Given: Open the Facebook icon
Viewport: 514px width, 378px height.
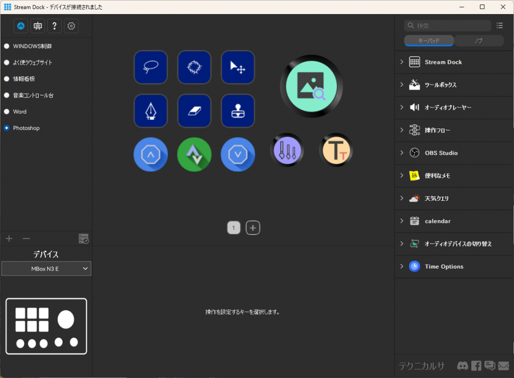Looking at the screenshot, I should (x=476, y=365).
